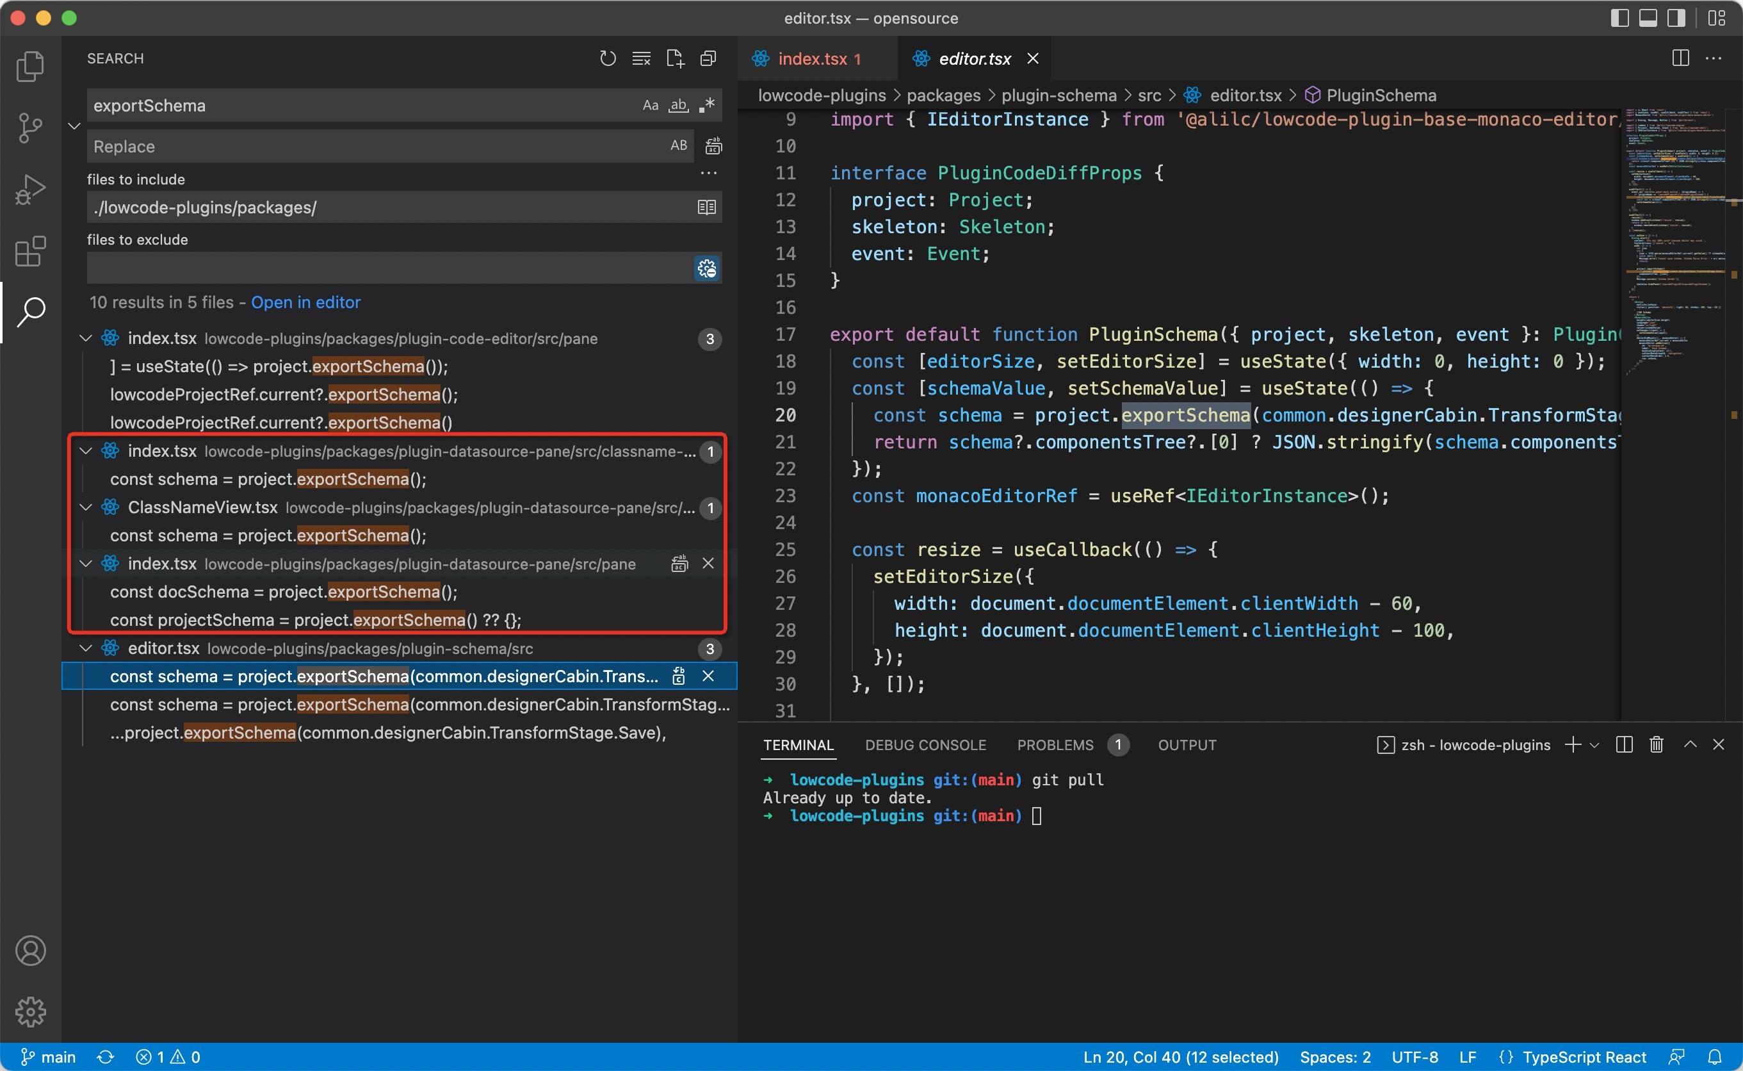Clear all search results
Viewport: 1743px width, 1071px height.
point(641,58)
